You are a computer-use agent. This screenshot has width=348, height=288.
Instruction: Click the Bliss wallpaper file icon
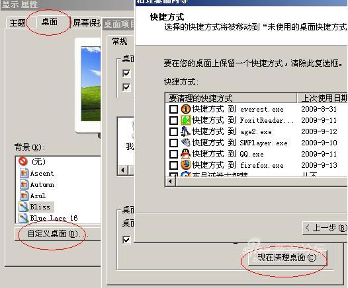click(24, 207)
